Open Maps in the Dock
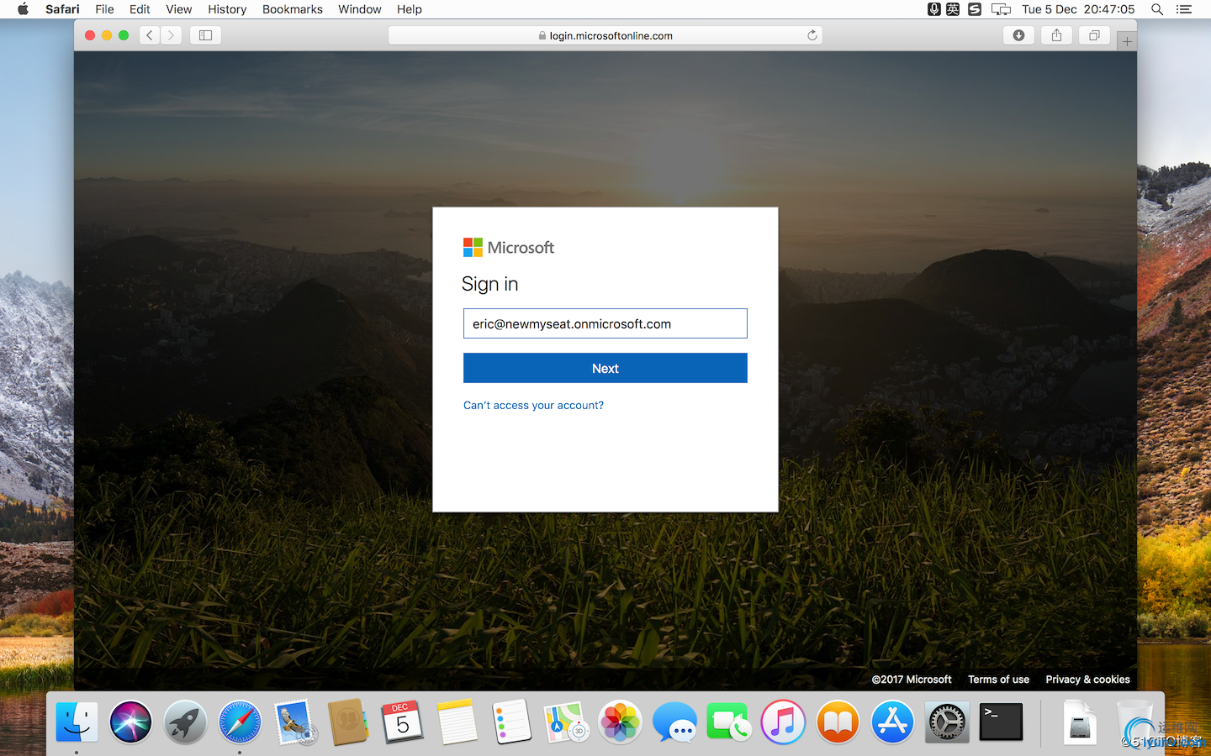Viewport: 1211px width, 756px height. [x=566, y=722]
